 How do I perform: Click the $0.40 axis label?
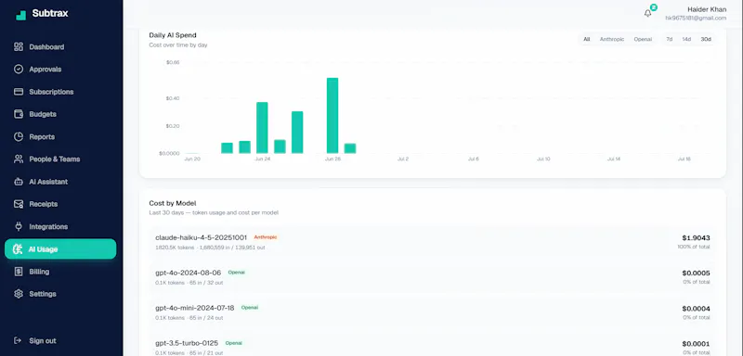(x=173, y=98)
